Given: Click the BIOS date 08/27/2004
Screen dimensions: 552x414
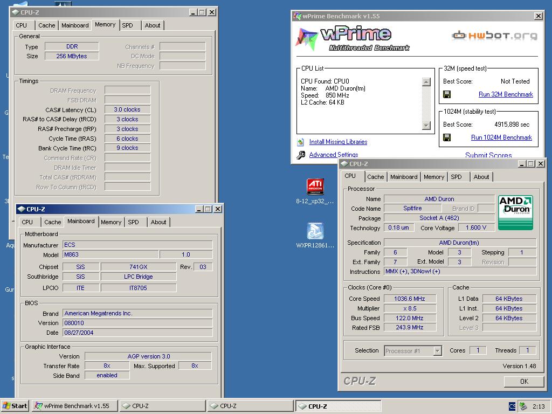Looking at the screenshot, I should click(137, 333).
